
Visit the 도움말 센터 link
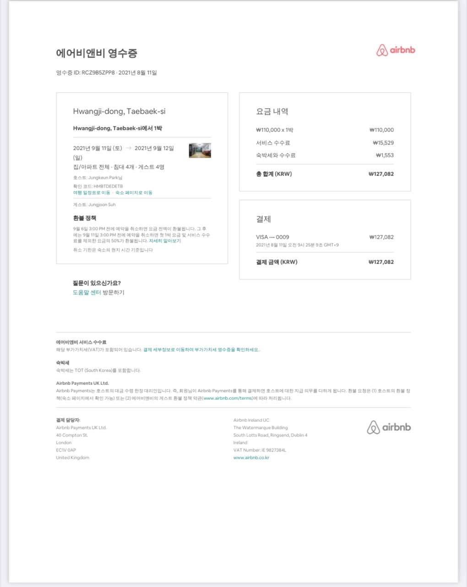(87, 292)
